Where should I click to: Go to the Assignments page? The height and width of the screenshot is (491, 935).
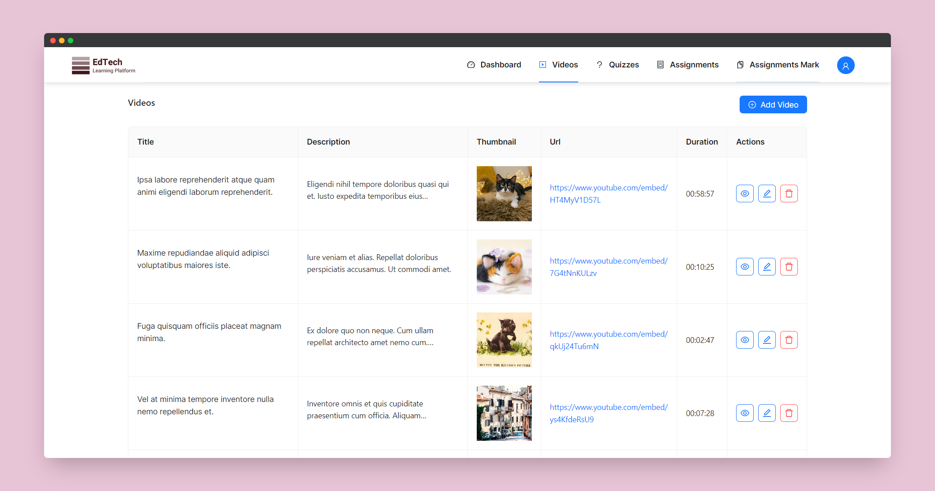point(688,65)
